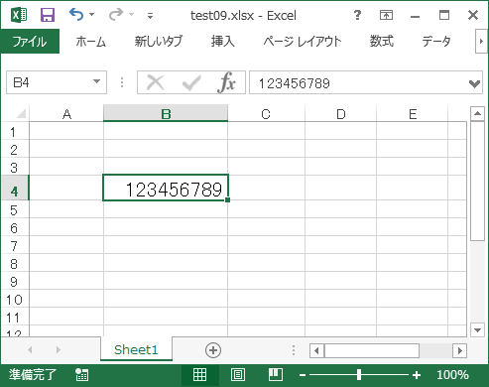Click the fill handle of cell B4
489x387 pixels.
pyautogui.click(x=227, y=199)
